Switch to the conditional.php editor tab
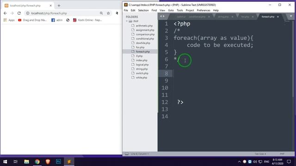Image resolution: width=296 pixels, height=166 pixels. 197,17
